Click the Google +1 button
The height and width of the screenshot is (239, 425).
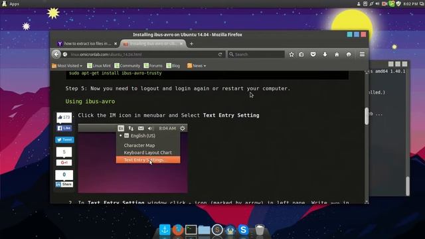click(x=64, y=163)
